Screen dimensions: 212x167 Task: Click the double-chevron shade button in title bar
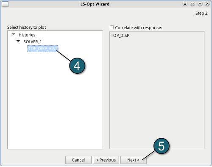185,4
